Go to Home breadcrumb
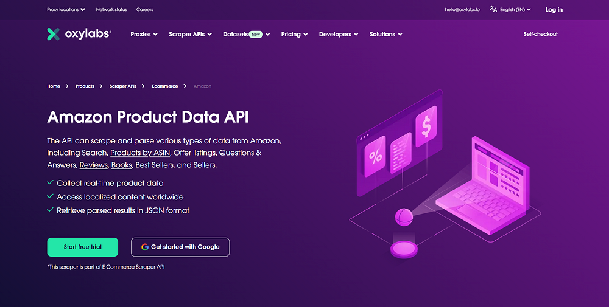This screenshot has width=609, height=307. point(54,86)
